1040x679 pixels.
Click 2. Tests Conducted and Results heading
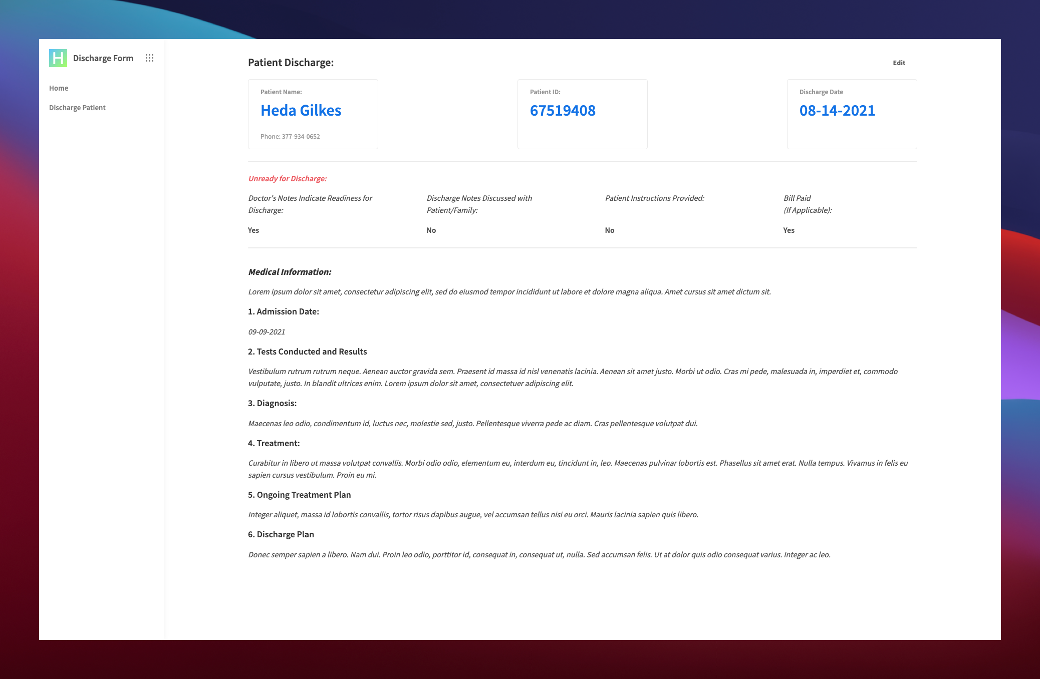(308, 352)
